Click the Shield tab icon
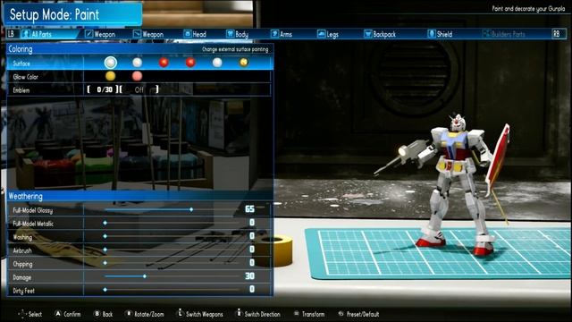This screenshot has height=322, width=572. pyautogui.click(x=431, y=34)
